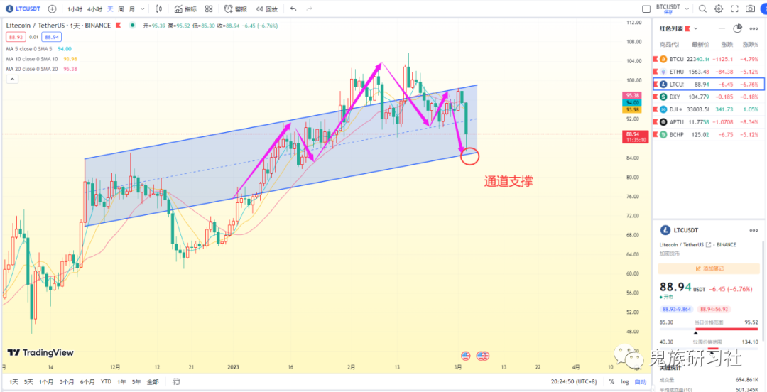This screenshot has width=767, height=392.
Task: Set the date range to 6个月
Action: click(87, 382)
